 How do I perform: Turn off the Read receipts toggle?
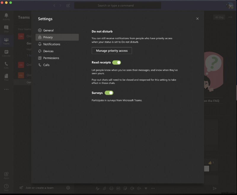(x=116, y=63)
